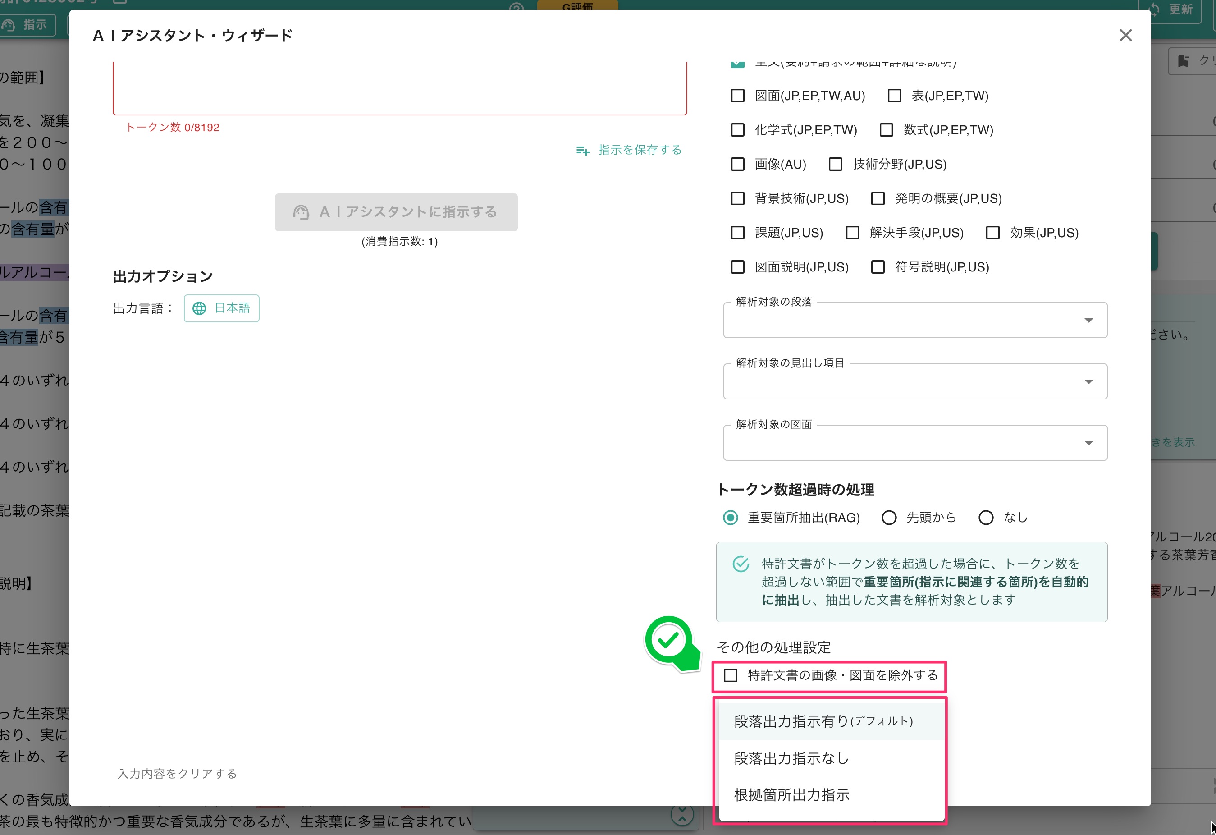Click the その他の処理設定 label
1216x835 pixels.
(x=773, y=647)
